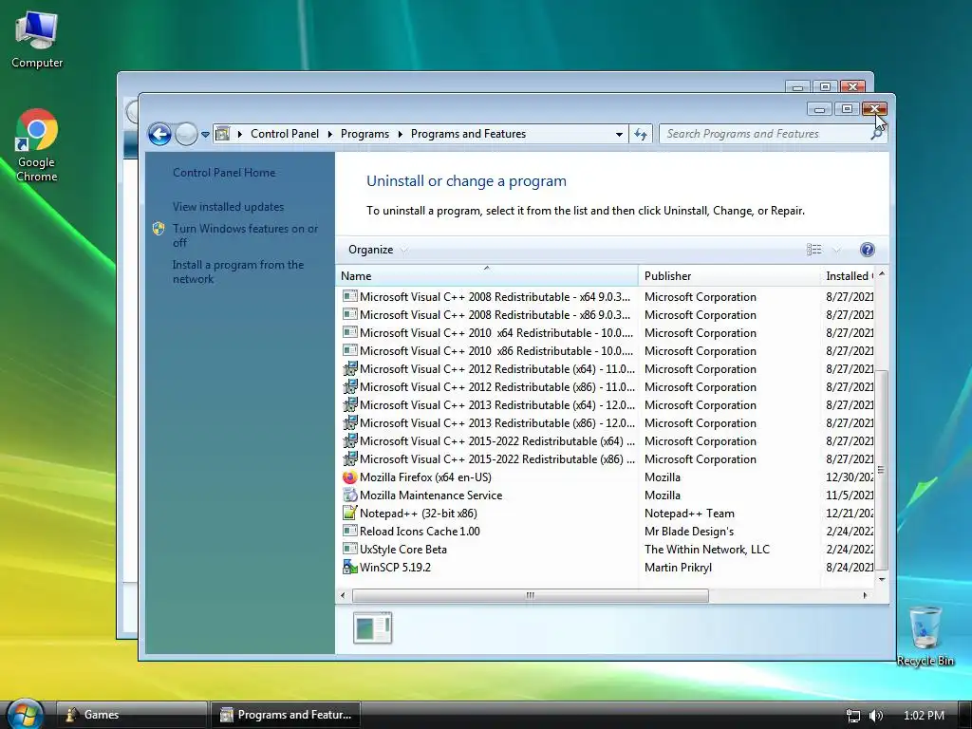Select Martin Prikryl publisher cell
The image size is (972, 729).
coord(678,568)
